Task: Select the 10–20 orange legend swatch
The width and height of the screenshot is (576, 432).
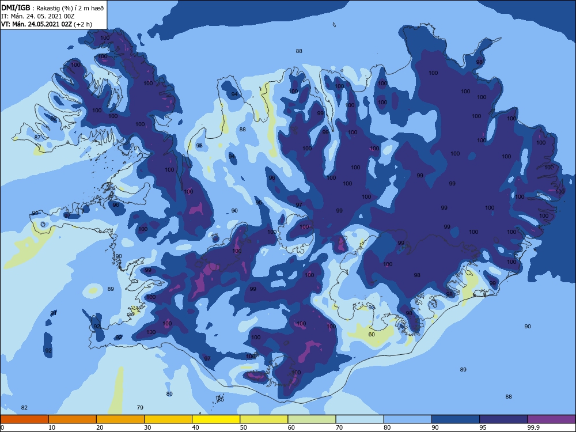Action: pos(73,419)
